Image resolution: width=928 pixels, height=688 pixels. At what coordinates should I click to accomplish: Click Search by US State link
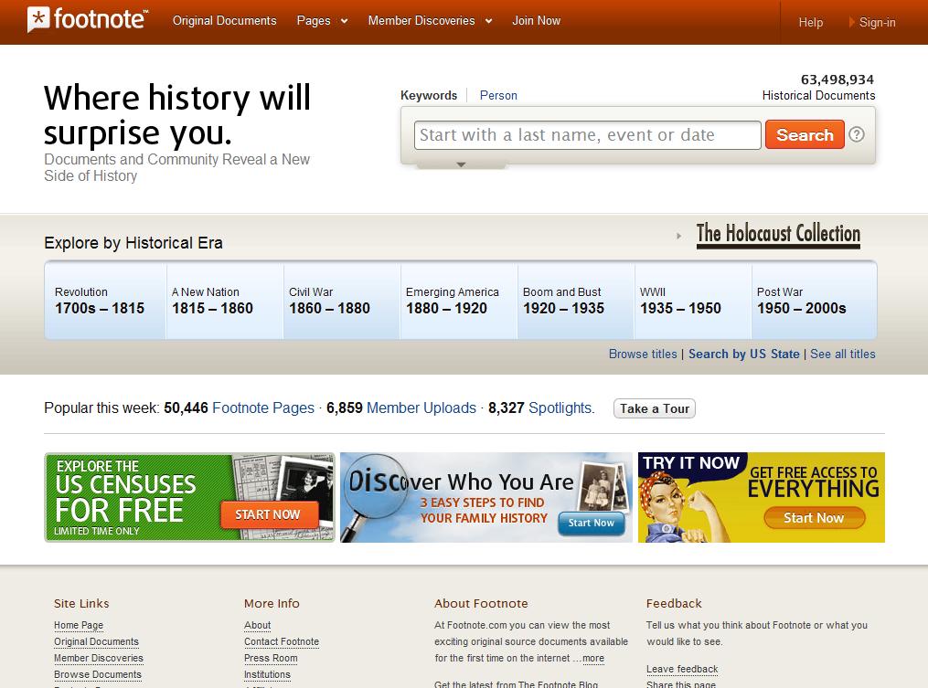pos(744,354)
